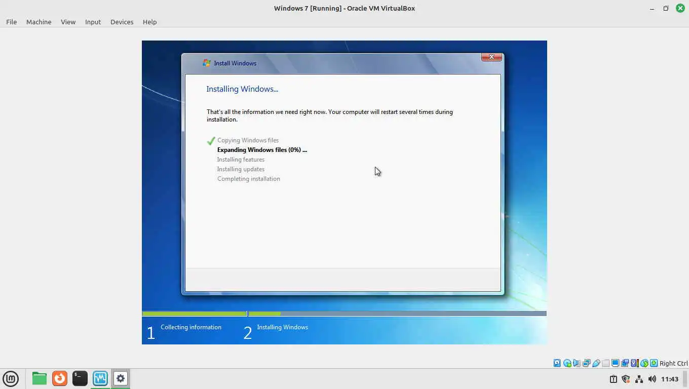Click the update notifier tray icon
Screen dimensions: 689x389
(x=613, y=379)
